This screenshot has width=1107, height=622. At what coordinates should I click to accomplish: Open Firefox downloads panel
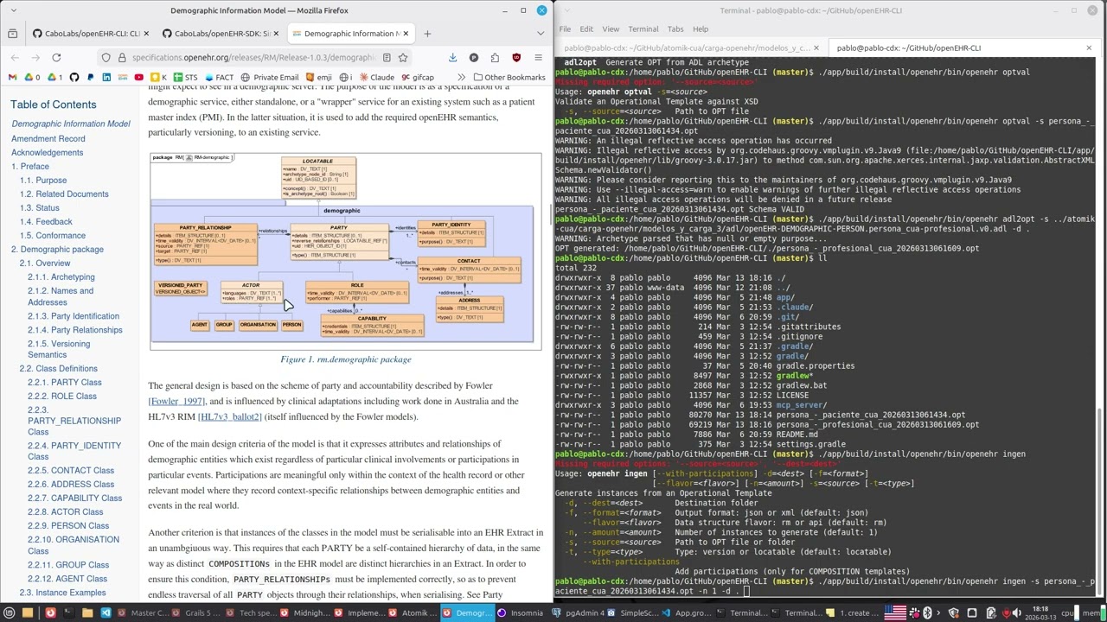click(452, 58)
